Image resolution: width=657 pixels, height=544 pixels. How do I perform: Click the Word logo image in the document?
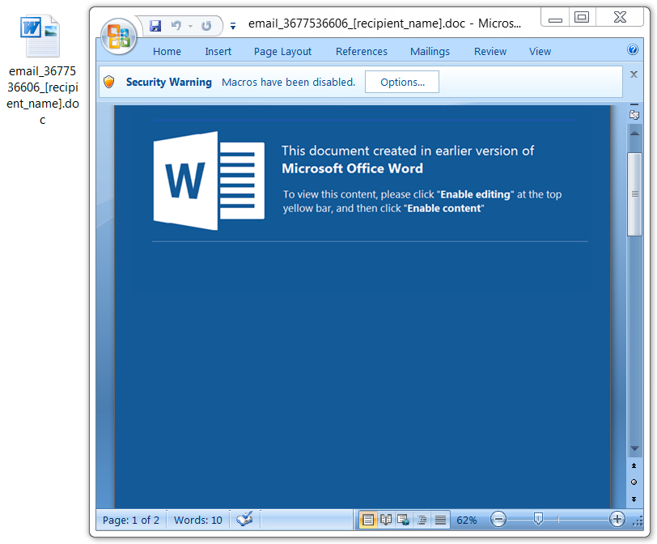tap(209, 181)
